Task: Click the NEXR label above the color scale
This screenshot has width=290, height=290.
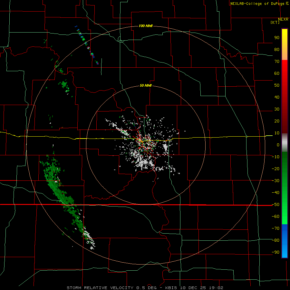Action: coord(283,19)
